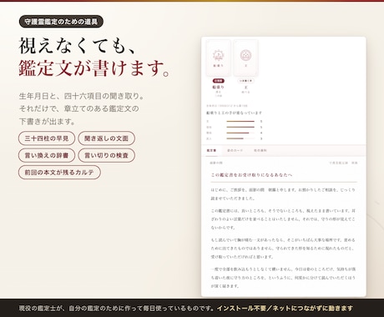Click the headline 鑑定文が書けます。
384x317 pixels.
(x=94, y=68)
